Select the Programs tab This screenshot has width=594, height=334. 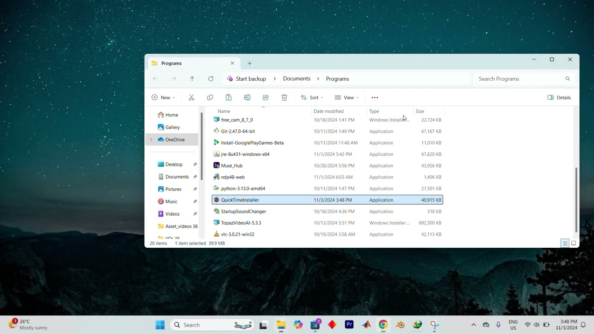[193, 63]
